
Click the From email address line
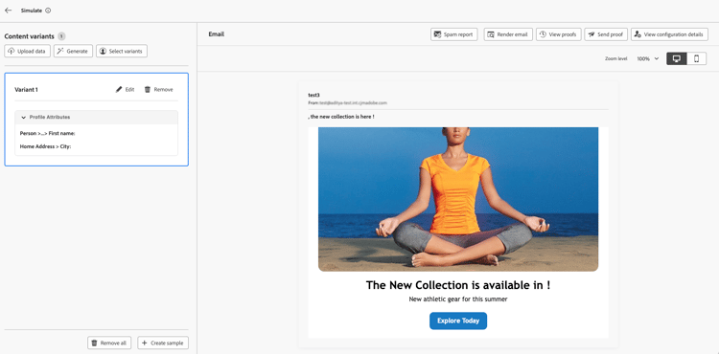tap(348, 103)
